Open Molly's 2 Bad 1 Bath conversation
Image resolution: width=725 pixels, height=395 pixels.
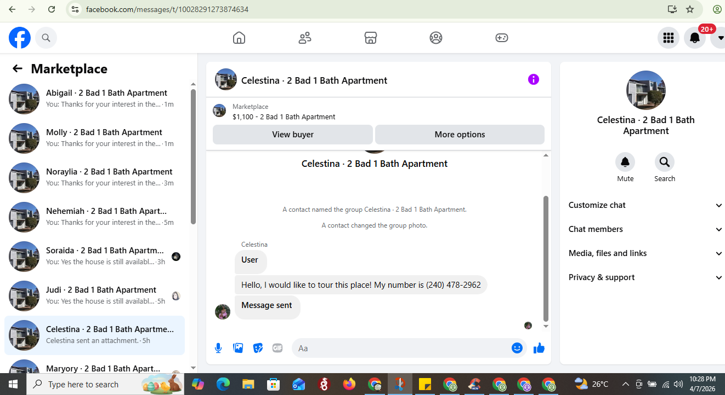tap(94, 138)
